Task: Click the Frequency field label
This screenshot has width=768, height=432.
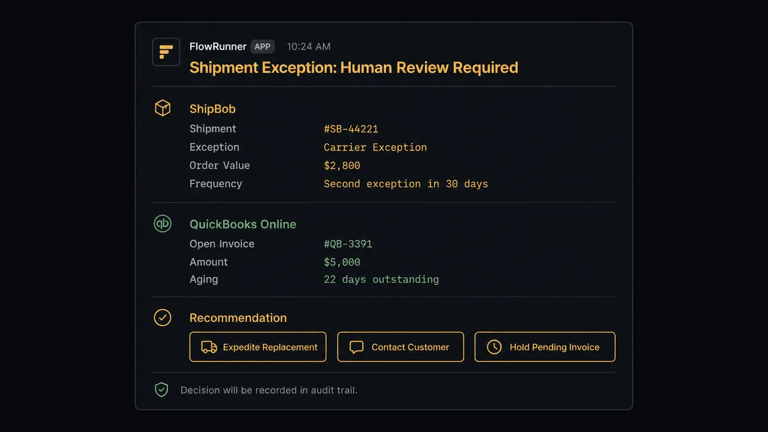Action: tap(216, 184)
